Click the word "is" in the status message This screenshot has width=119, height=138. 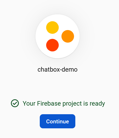click(86, 103)
